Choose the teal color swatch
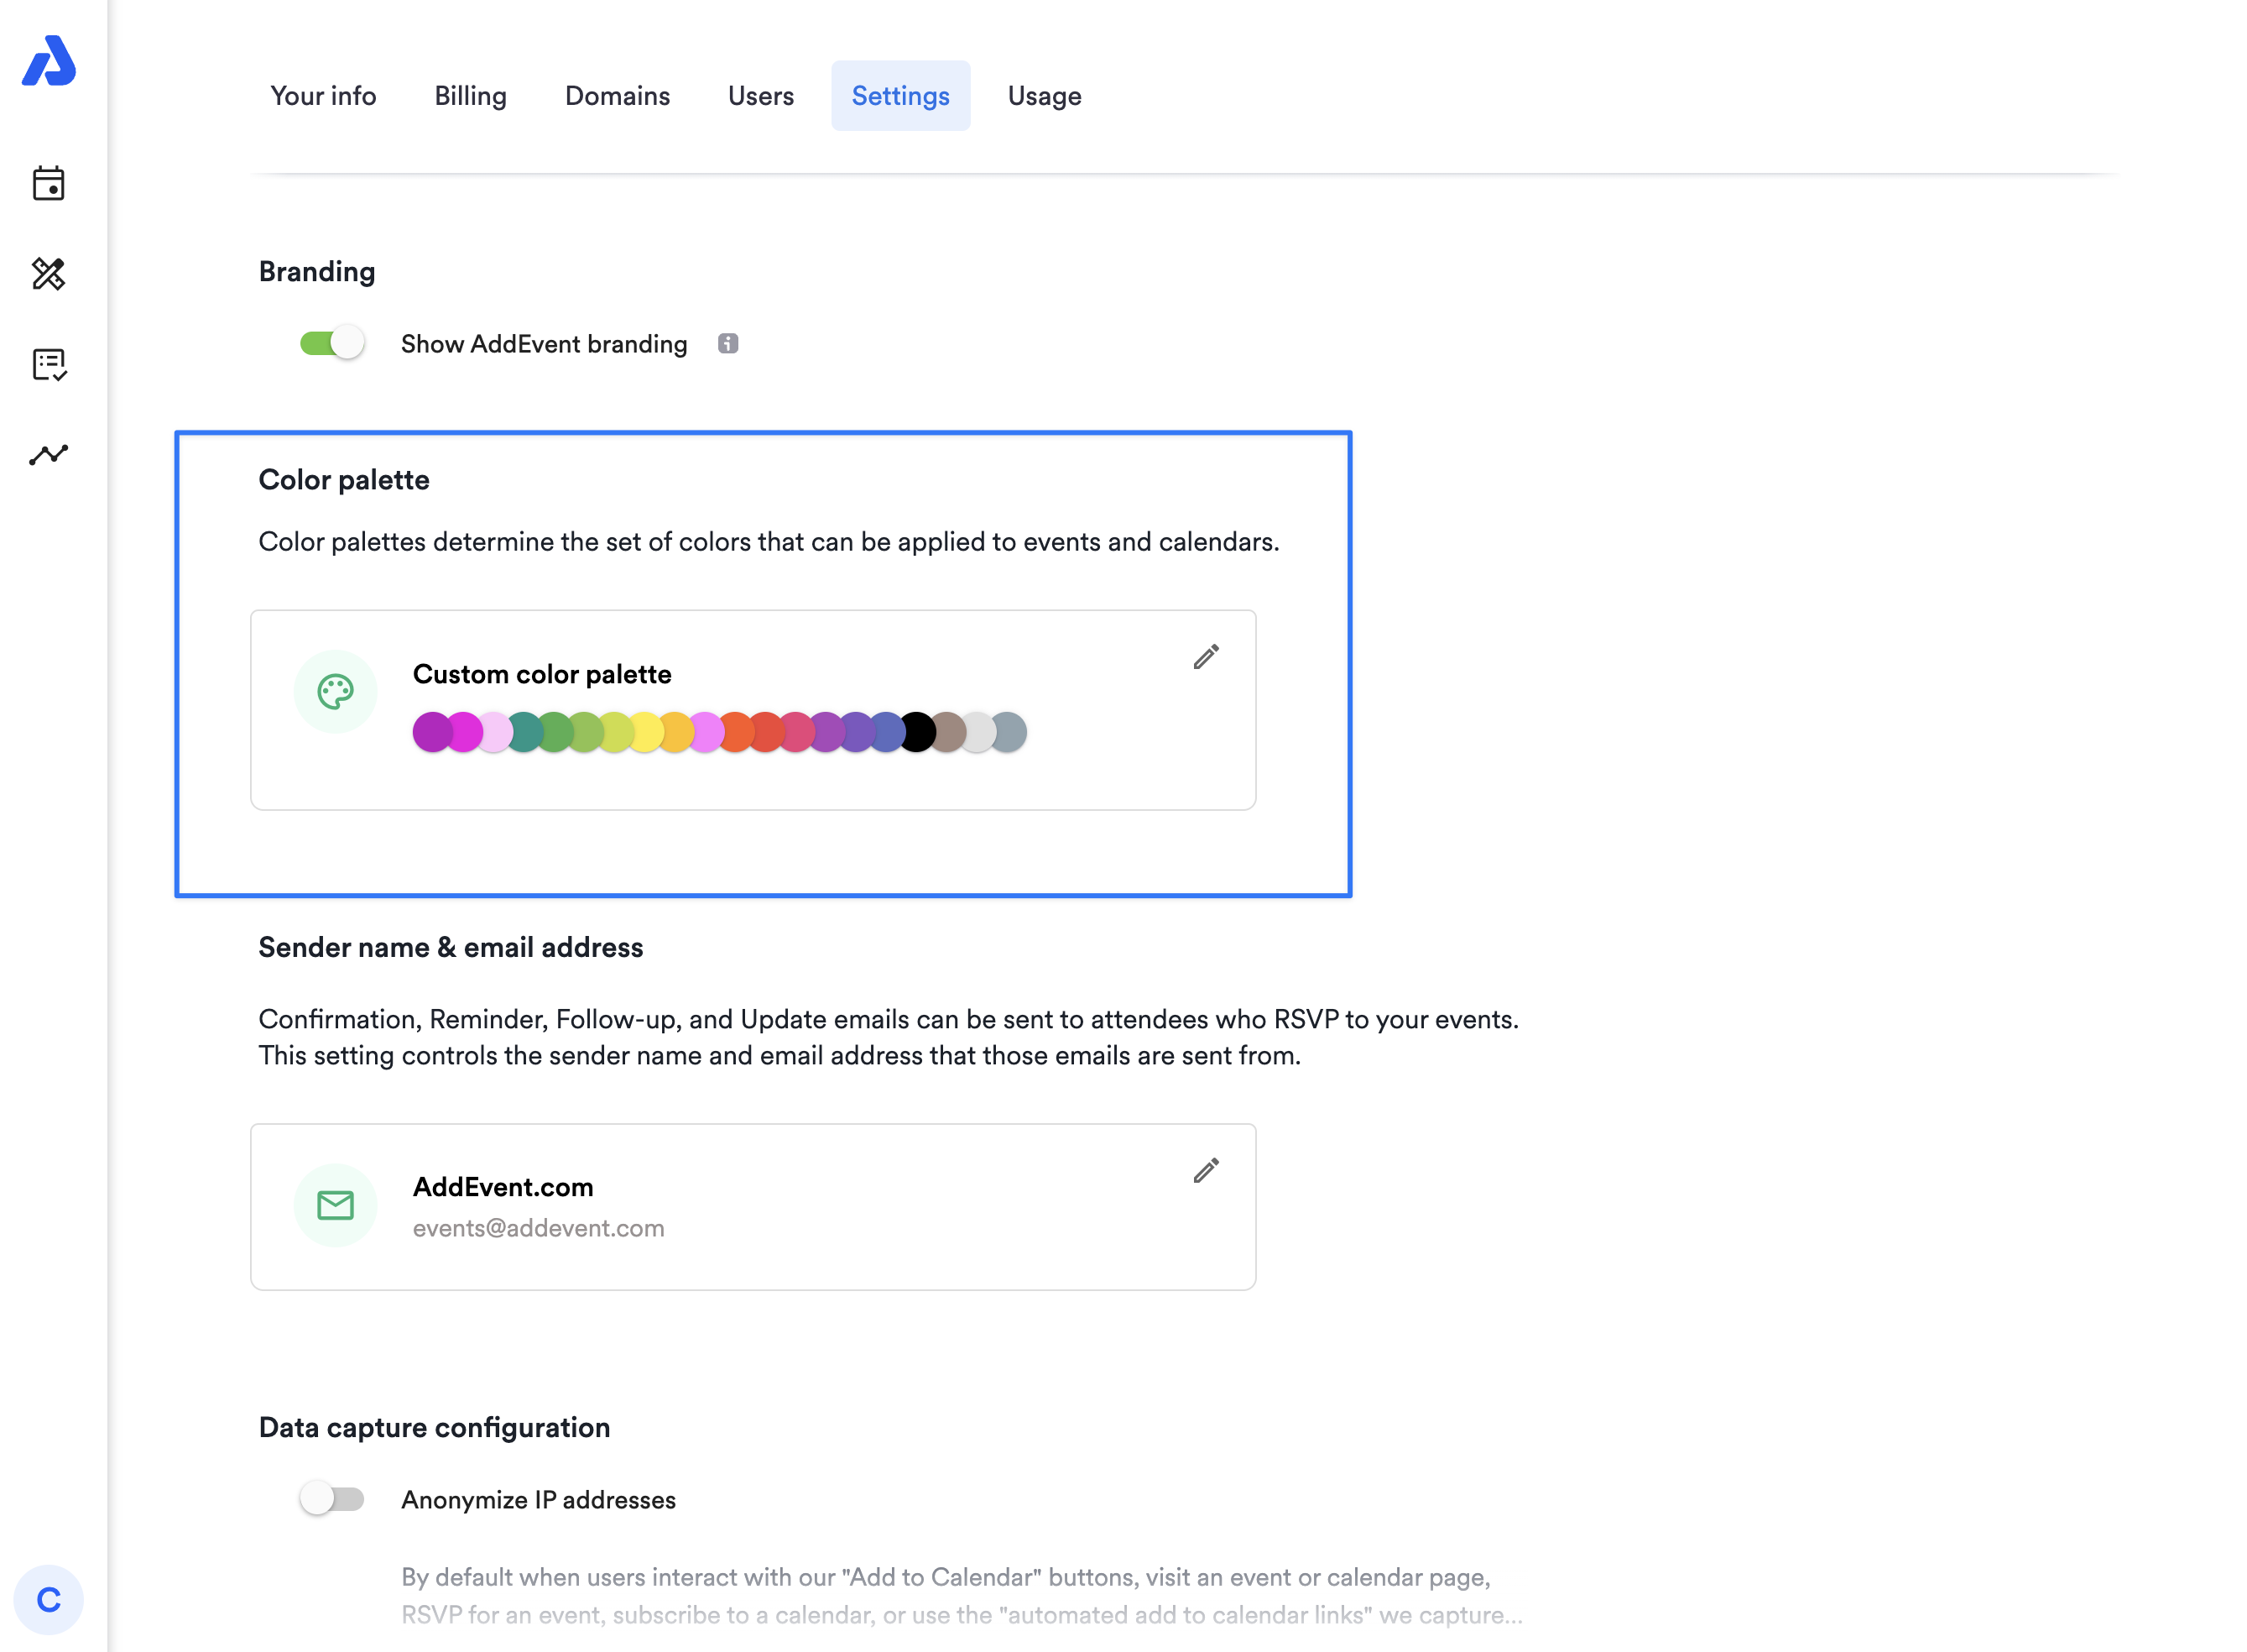 (x=524, y=732)
